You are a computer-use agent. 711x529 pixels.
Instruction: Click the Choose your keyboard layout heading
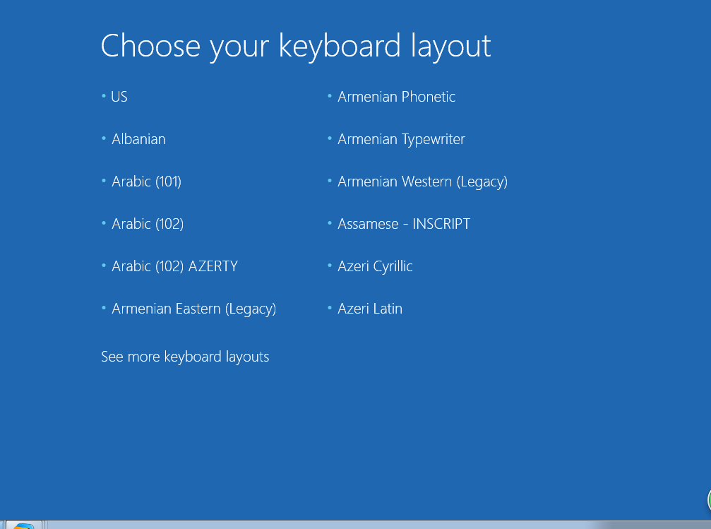tap(296, 47)
